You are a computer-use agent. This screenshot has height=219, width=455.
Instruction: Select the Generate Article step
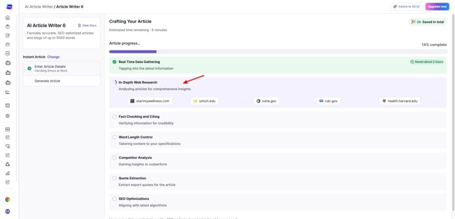[61, 81]
